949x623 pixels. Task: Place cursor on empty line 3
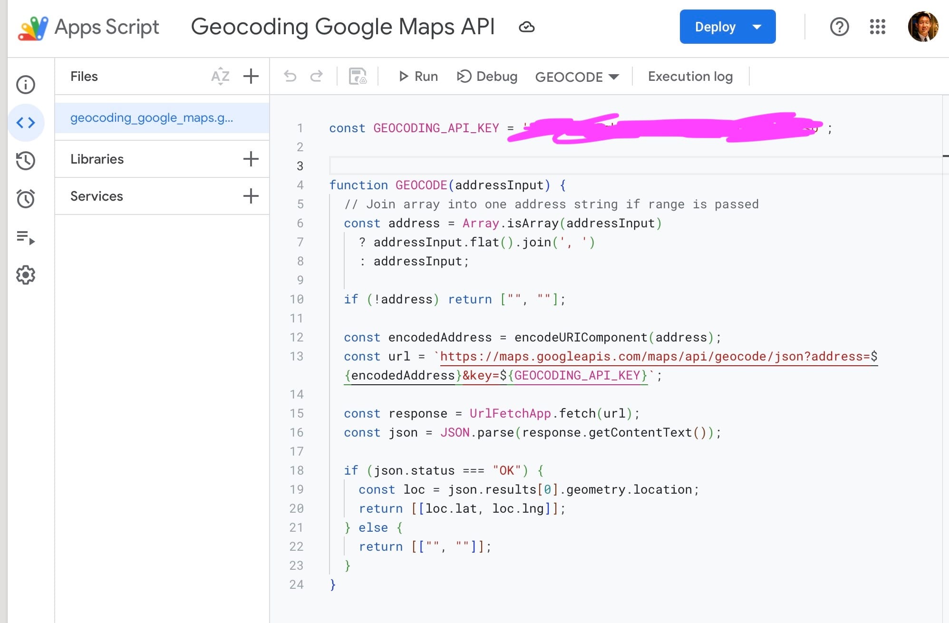pyautogui.click(x=635, y=166)
